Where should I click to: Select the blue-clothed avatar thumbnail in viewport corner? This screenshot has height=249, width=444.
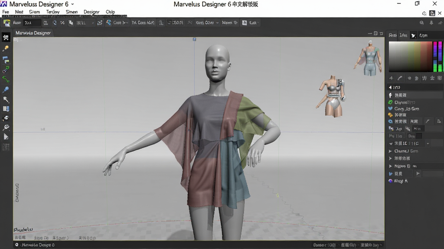click(369, 58)
